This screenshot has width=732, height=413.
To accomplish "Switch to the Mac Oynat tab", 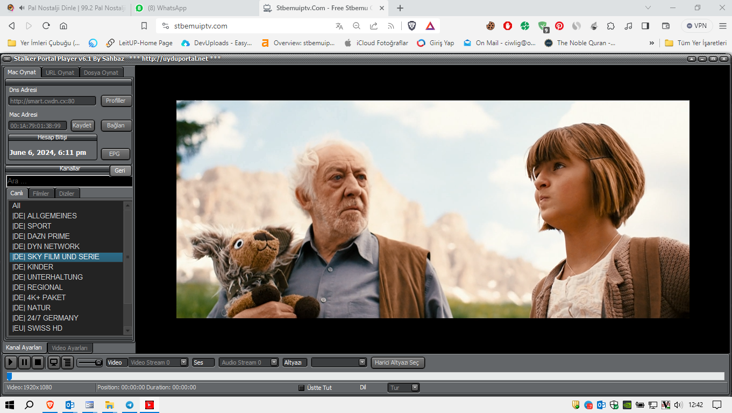I will tap(22, 72).
